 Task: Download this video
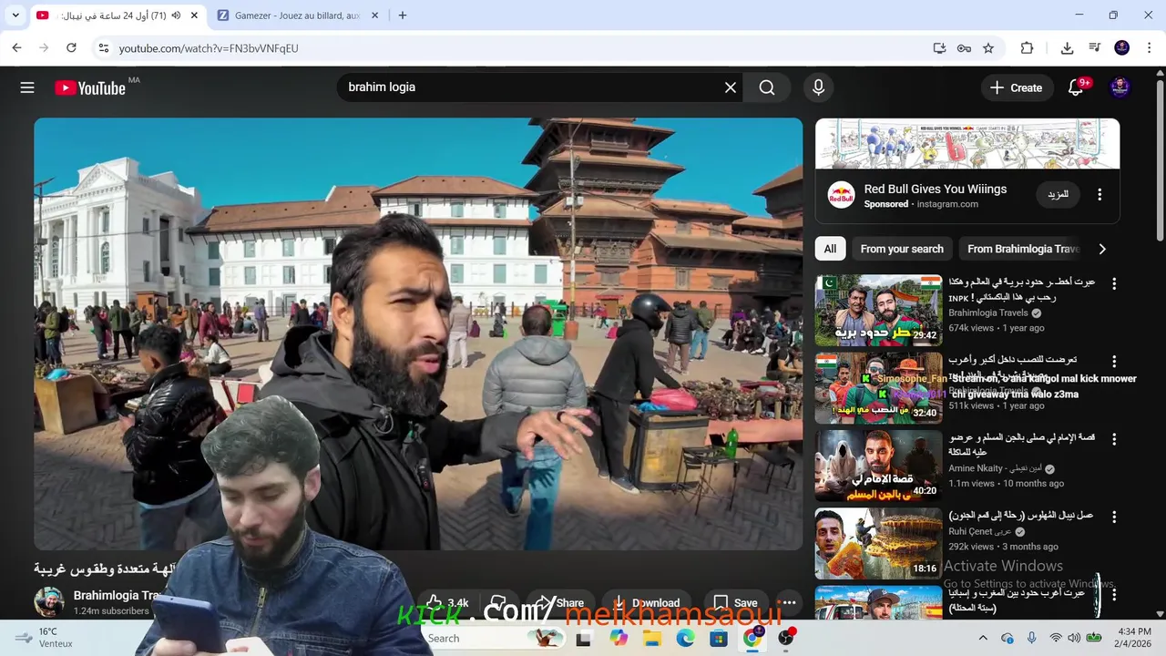646,603
